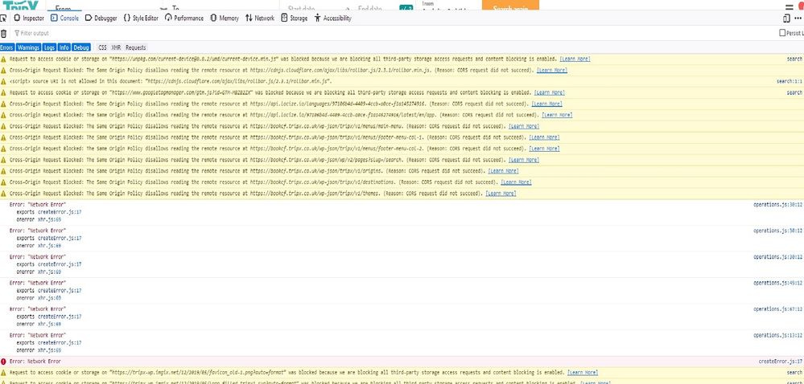Open the Performance panel
This screenshot has width=804, height=384.
point(185,18)
